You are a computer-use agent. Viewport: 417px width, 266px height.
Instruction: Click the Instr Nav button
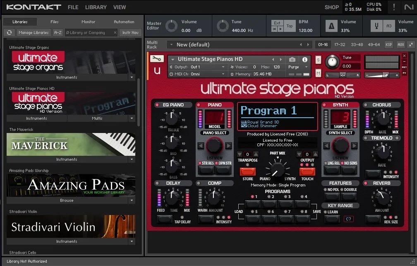coord(130,32)
